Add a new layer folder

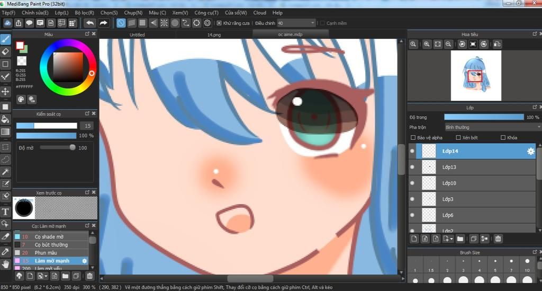[460, 239]
